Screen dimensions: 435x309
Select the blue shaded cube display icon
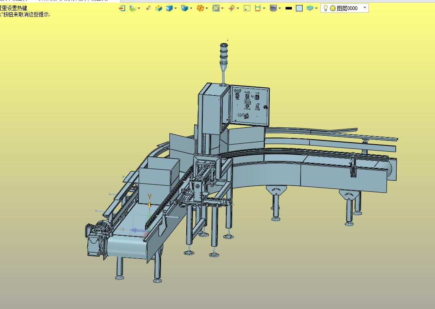coord(169,8)
